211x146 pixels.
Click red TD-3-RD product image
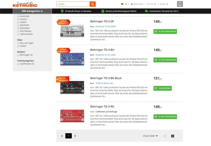pos(72,116)
